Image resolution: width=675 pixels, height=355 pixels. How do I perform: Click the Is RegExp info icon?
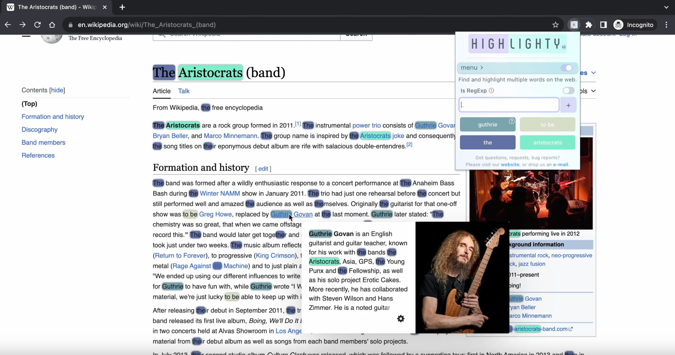pos(491,91)
